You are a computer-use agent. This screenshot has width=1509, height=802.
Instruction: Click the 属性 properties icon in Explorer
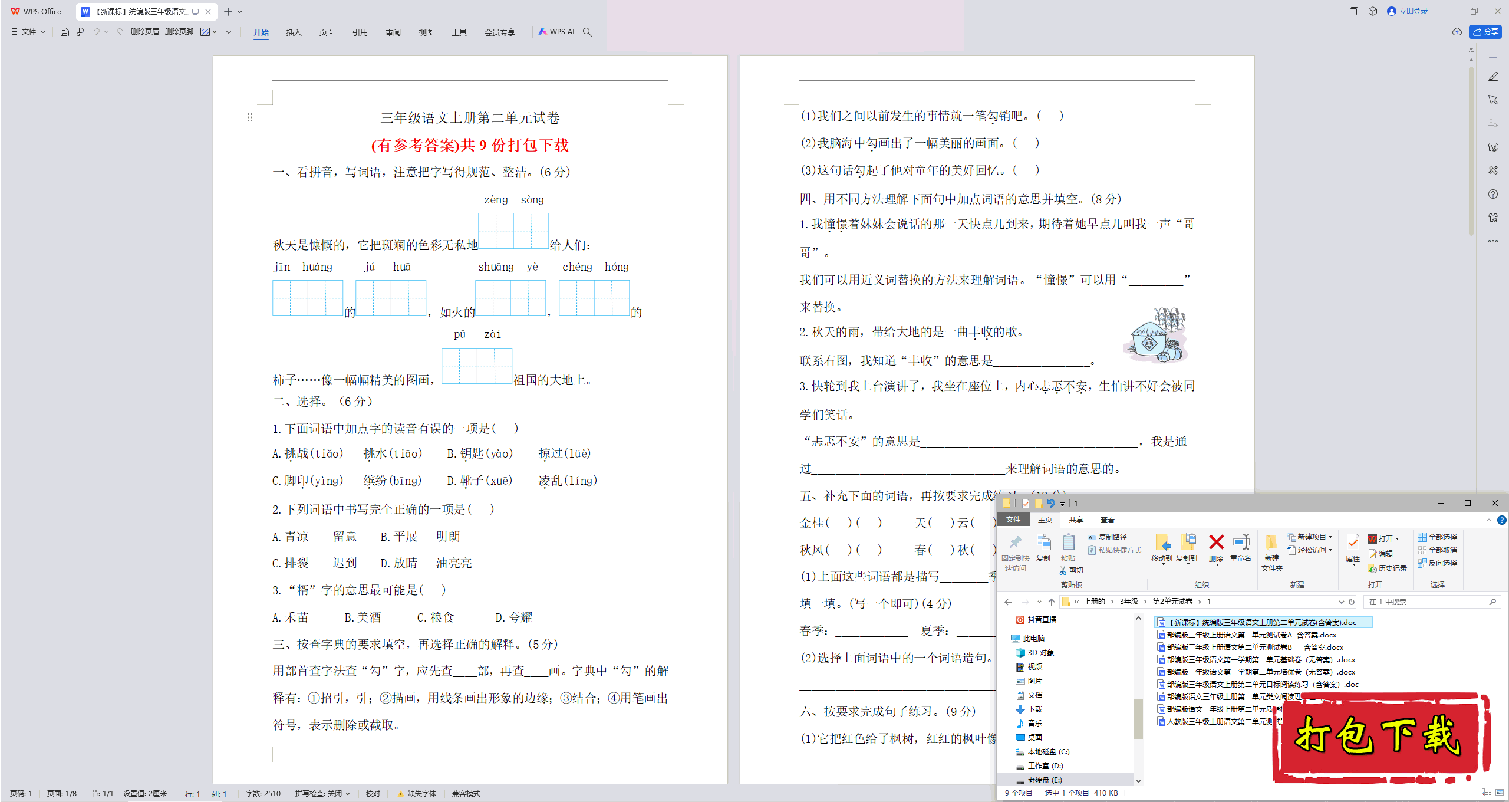pos(1353,548)
